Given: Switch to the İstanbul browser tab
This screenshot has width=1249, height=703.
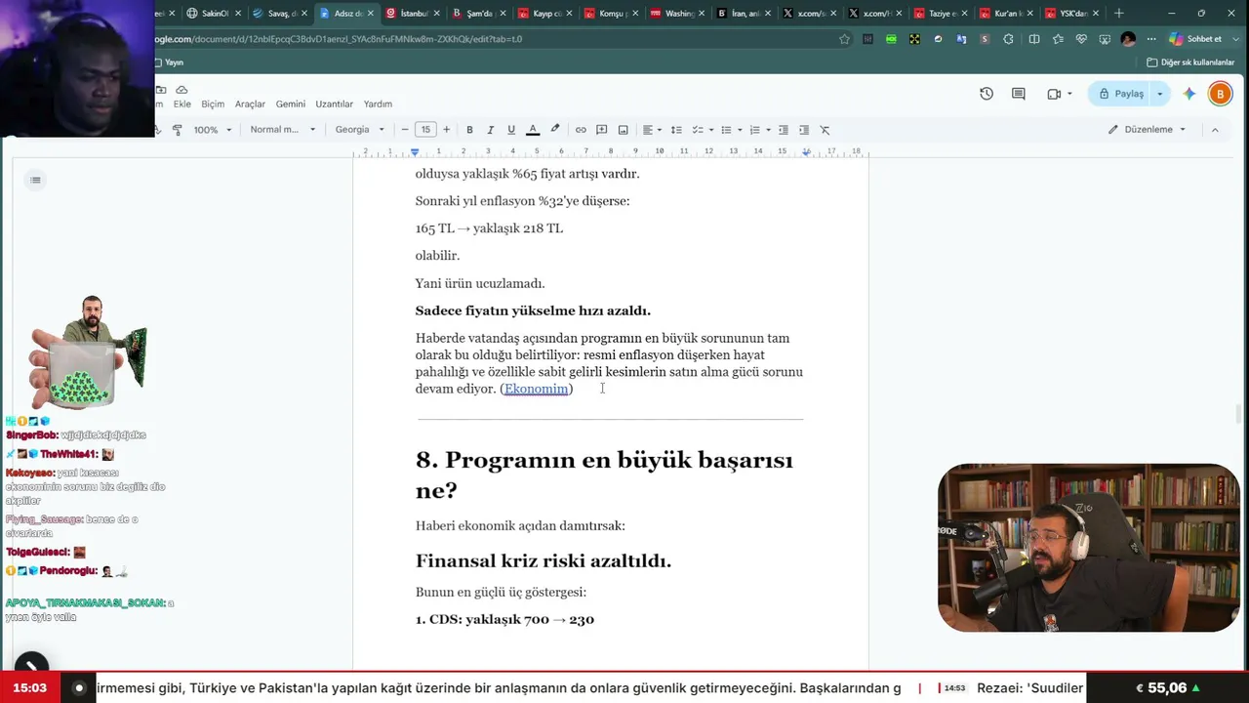Looking at the screenshot, I should click(413, 14).
